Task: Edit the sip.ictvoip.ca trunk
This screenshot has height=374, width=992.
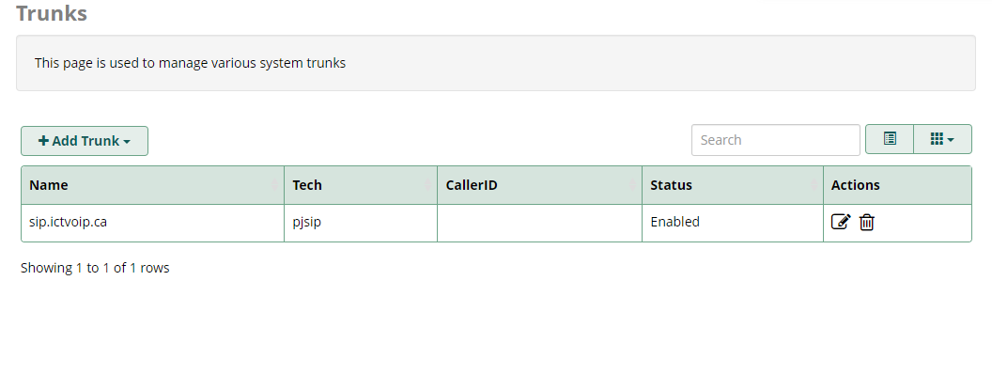Action: [841, 222]
